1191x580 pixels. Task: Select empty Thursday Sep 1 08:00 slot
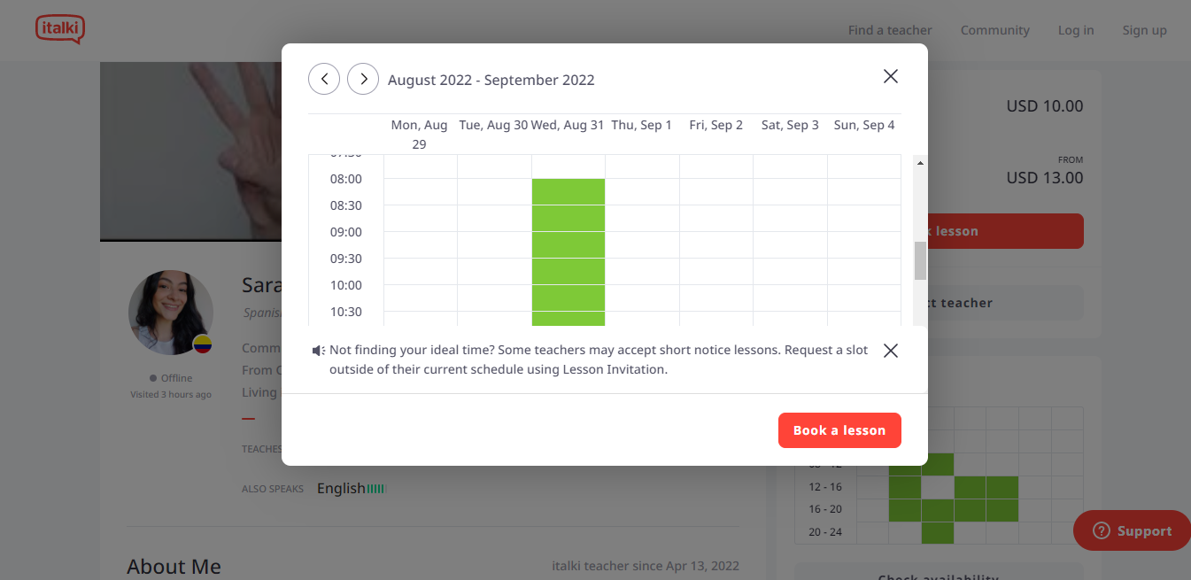pyautogui.click(x=642, y=192)
